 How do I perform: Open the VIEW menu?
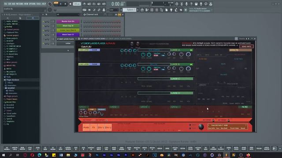tap(26, 4)
